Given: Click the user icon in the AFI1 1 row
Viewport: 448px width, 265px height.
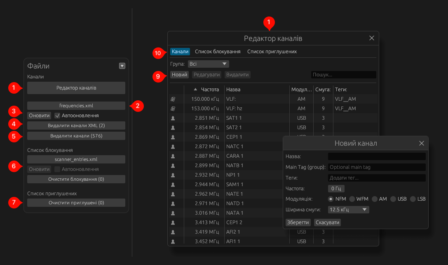Looking at the screenshot, I should pyautogui.click(x=173, y=241).
